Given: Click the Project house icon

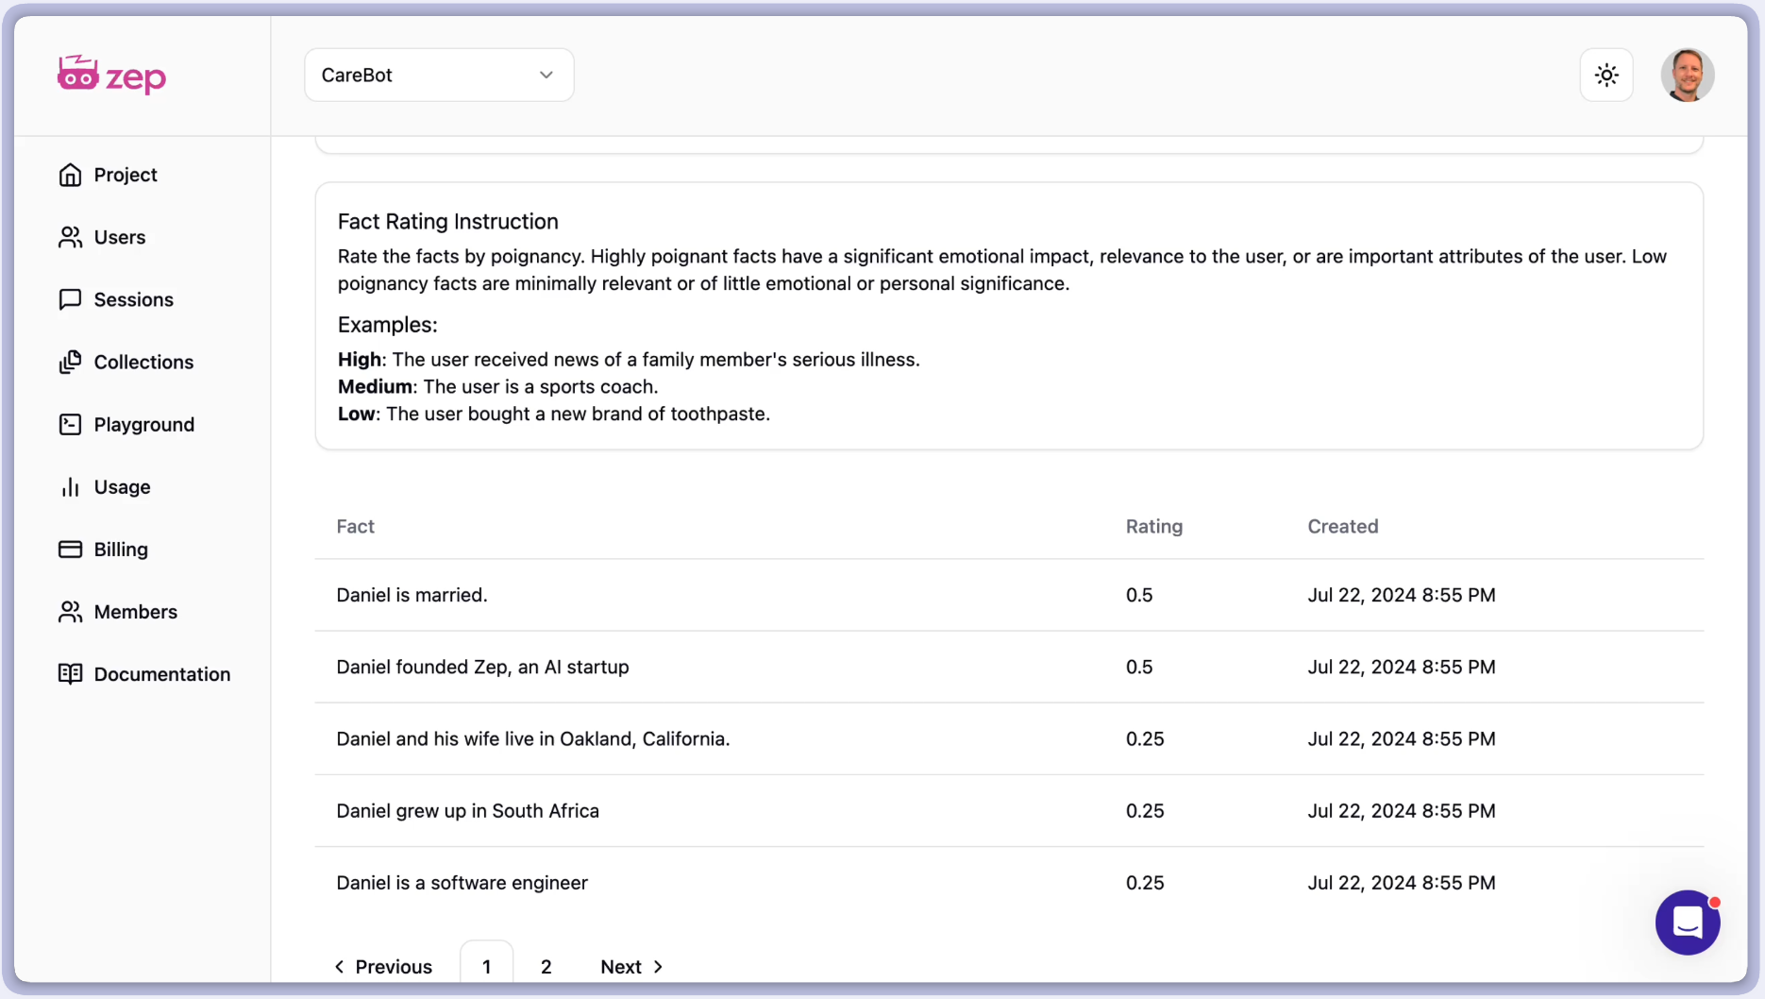Looking at the screenshot, I should coord(70,175).
